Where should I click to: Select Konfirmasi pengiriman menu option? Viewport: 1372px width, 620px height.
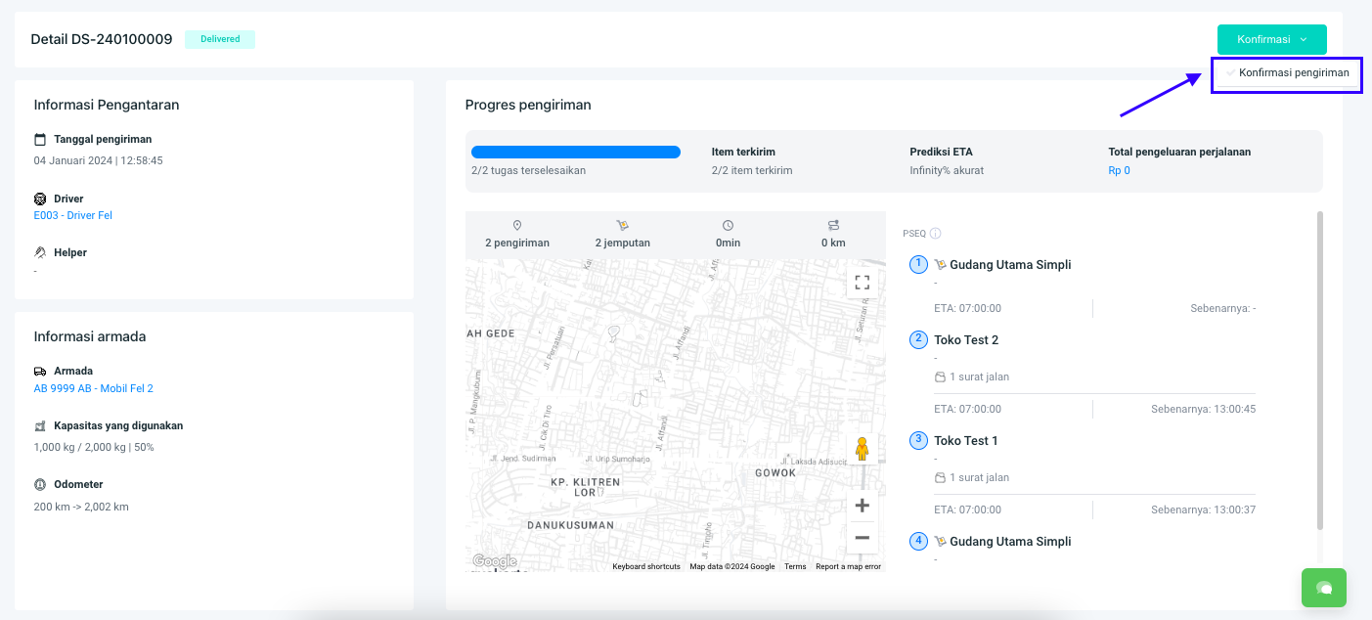1293,73
